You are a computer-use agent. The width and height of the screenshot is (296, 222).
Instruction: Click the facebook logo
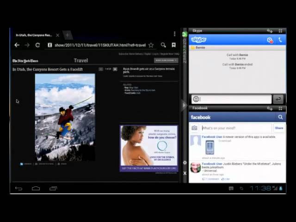click(200, 117)
